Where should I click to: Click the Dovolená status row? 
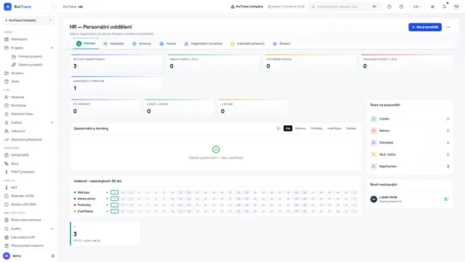click(410, 143)
